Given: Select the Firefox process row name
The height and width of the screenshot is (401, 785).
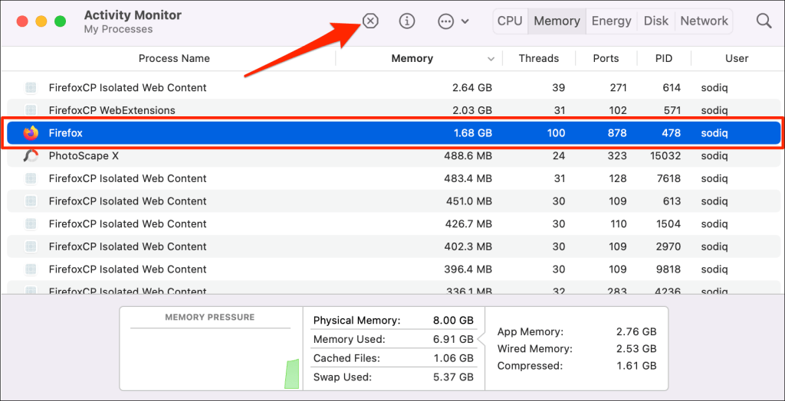Looking at the screenshot, I should [x=66, y=133].
